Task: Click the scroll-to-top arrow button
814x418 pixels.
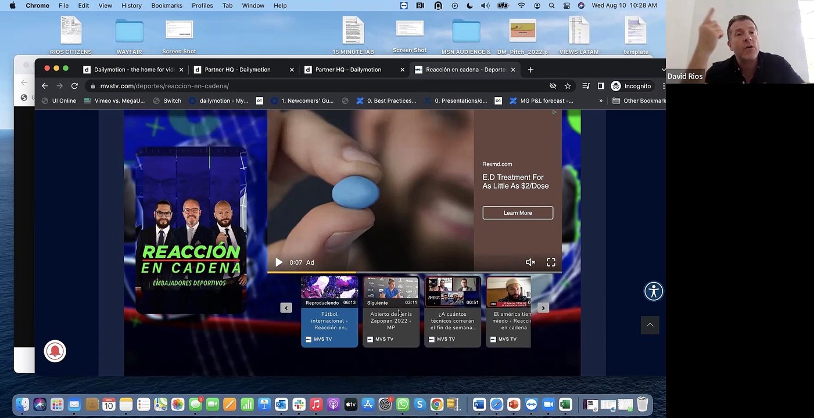Action: tap(650, 325)
